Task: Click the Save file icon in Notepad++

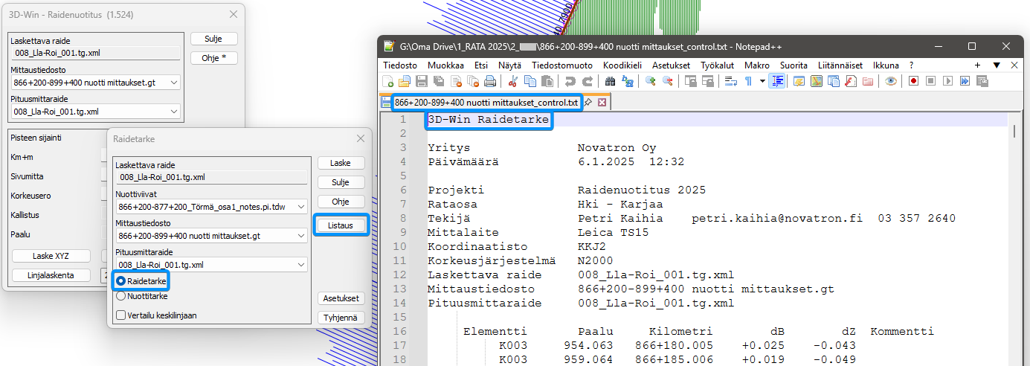Action: [421, 81]
